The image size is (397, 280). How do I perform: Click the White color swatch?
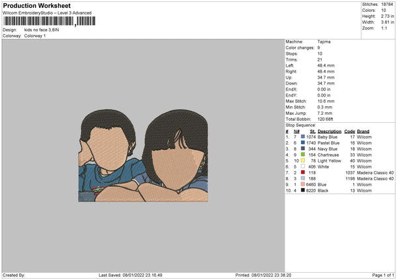303,166
